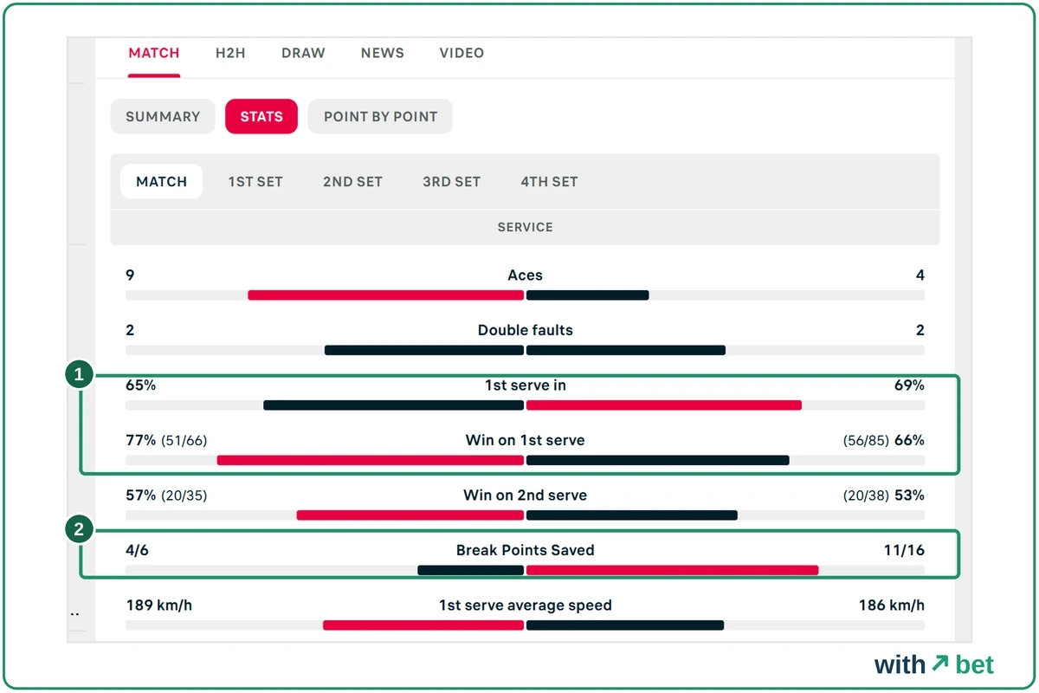1039x693 pixels.
Task: Click the 69% first serve value
Action: click(909, 385)
